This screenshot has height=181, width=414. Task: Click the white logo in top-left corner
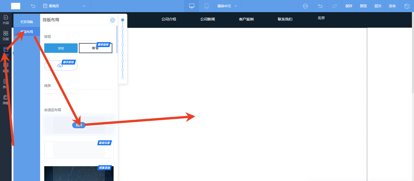tap(16, 6)
